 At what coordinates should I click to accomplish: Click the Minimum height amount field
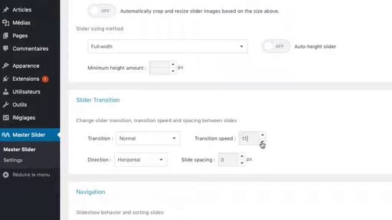(160, 68)
